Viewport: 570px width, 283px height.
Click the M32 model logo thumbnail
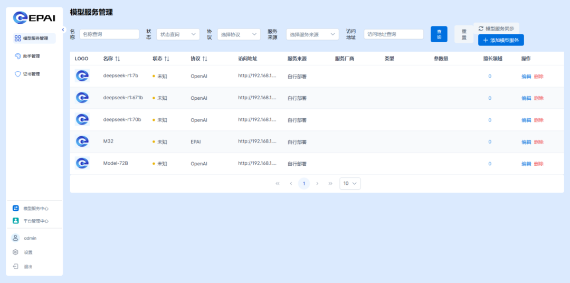click(82, 141)
